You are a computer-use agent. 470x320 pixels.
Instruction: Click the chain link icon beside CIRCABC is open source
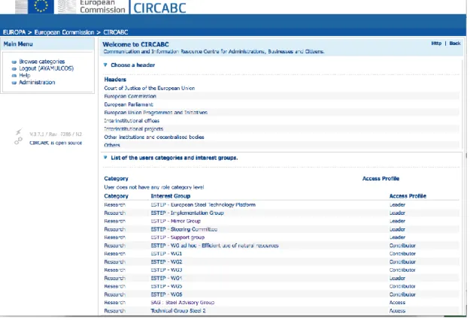click(18, 141)
